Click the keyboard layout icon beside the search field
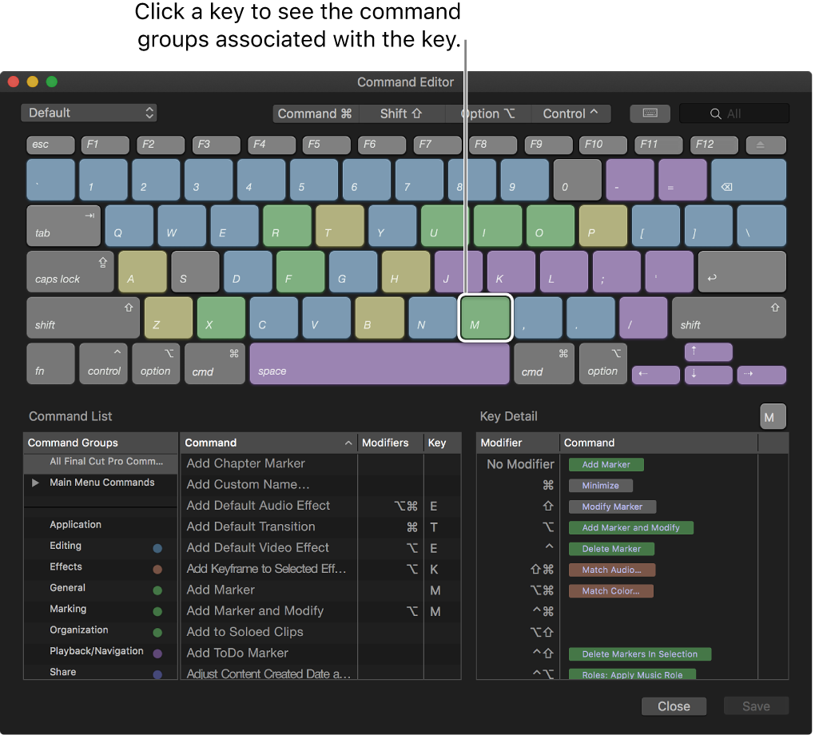Viewport: 815px width, 735px height. 650,113
